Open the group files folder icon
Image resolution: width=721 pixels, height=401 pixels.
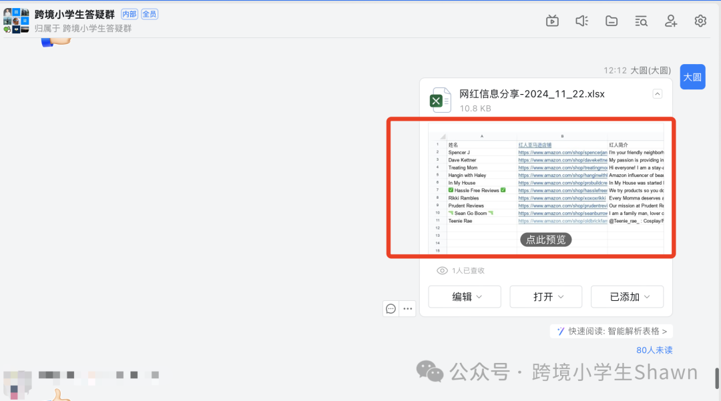(x=611, y=21)
